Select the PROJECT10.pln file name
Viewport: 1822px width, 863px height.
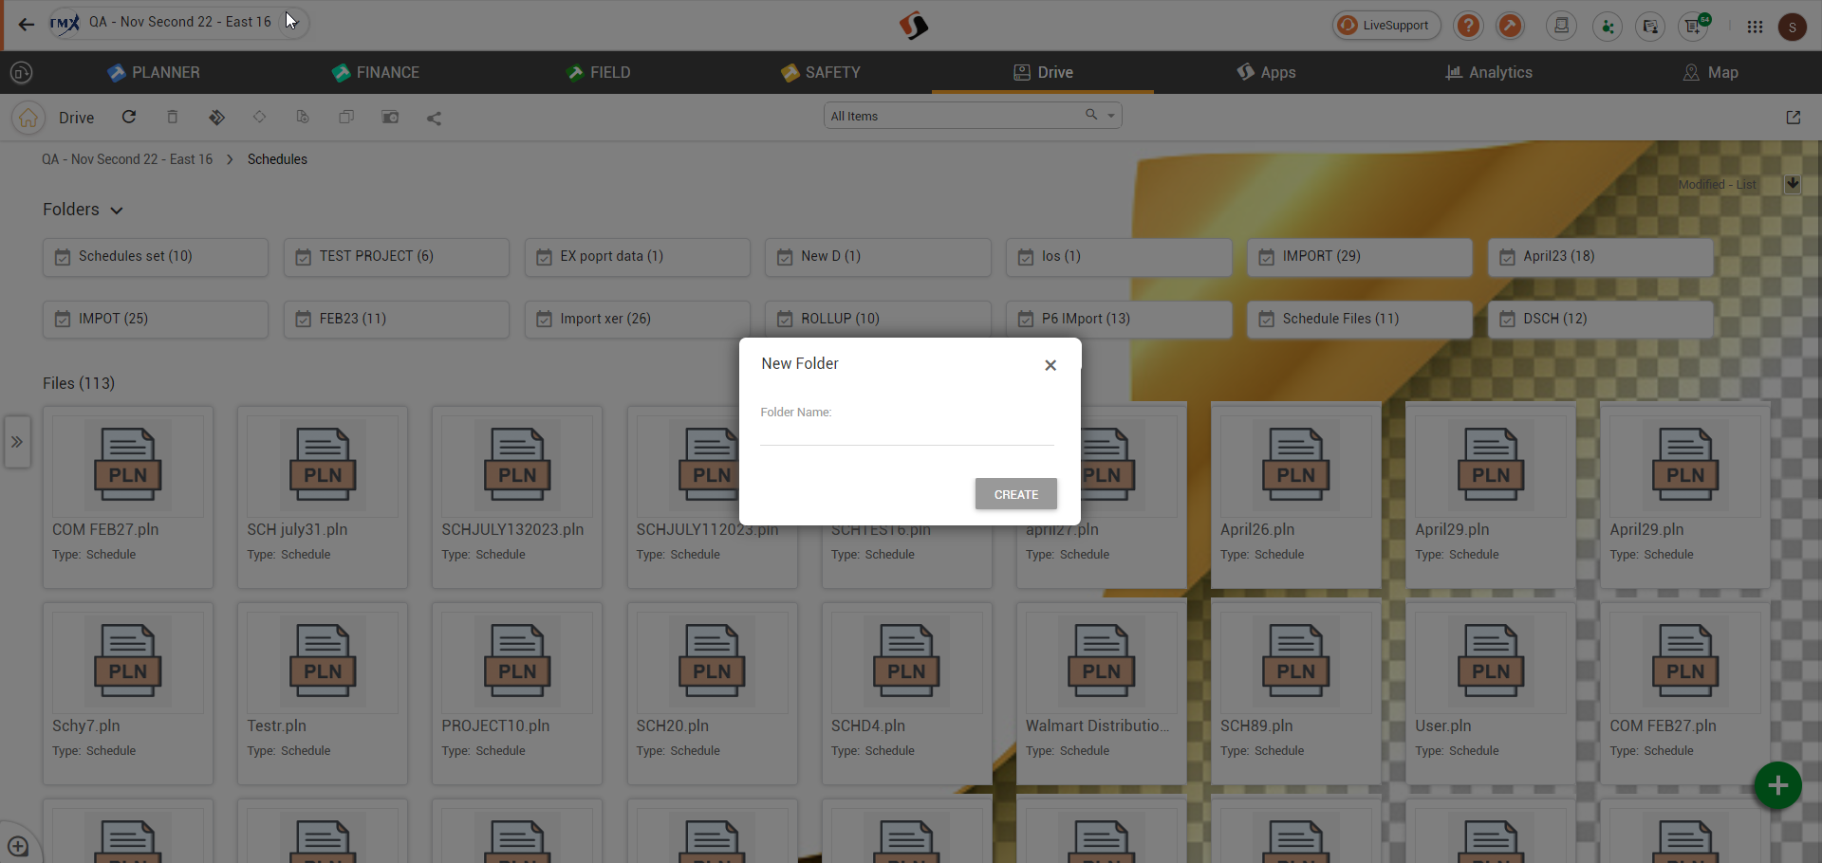tap(495, 725)
